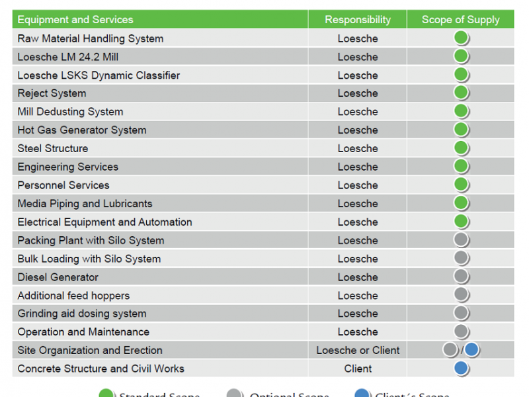529x397 pixels.
Task: Click 'Loesche' cell in Operation and Maintenance row
Action: point(358,332)
